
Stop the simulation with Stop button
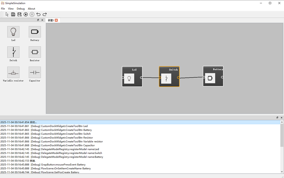[x=32, y=14]
